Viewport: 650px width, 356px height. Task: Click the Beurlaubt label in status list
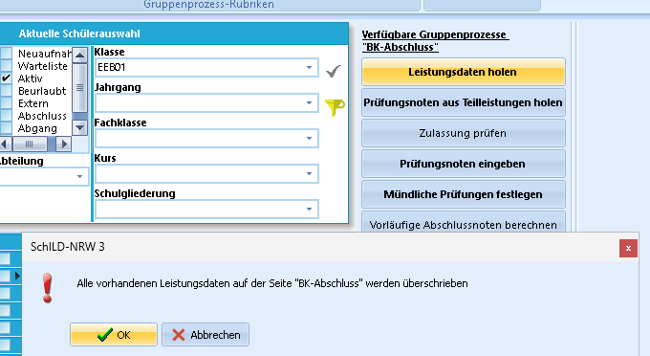coord(42,91)
